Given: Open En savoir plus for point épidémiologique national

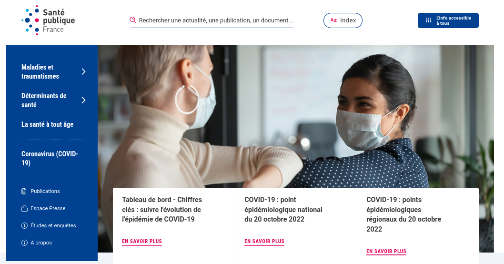Looking at the screenshot, I should point(264,242).
